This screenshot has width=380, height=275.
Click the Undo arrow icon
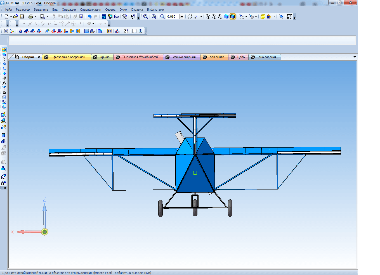(x=89, y=16)
